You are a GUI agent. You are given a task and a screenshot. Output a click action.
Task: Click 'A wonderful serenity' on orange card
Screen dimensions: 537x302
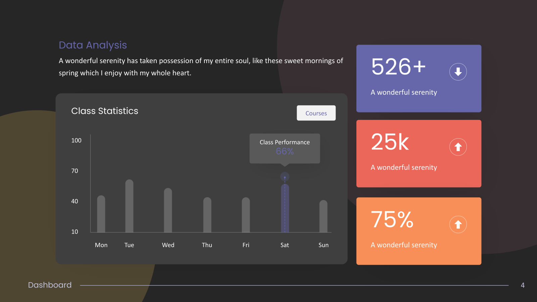404,245
